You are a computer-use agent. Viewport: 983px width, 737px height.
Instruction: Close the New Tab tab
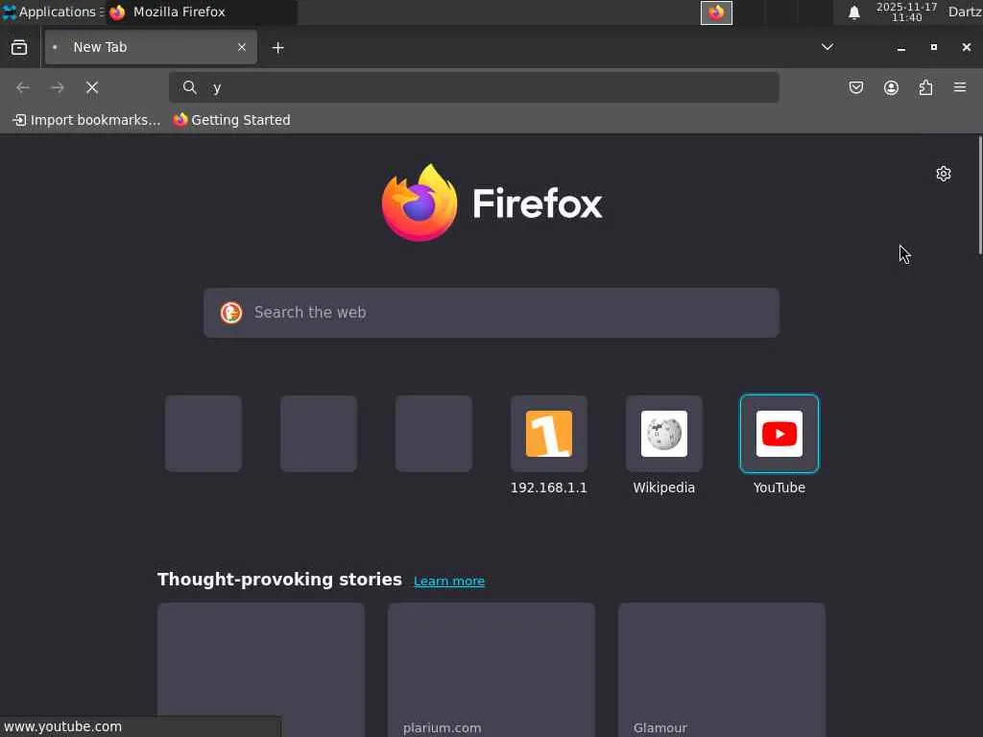click(x=241, y=48)
